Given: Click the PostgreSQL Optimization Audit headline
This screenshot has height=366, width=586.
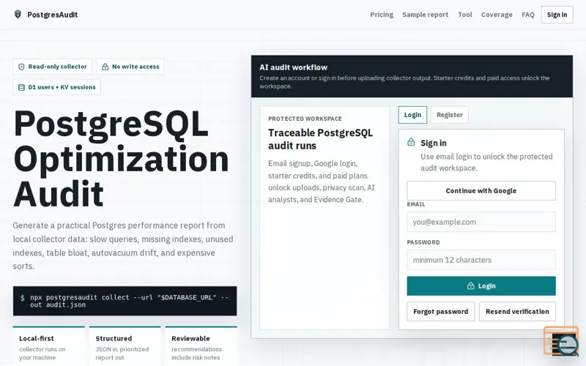Looking at the screenshot, I should 121,158.
